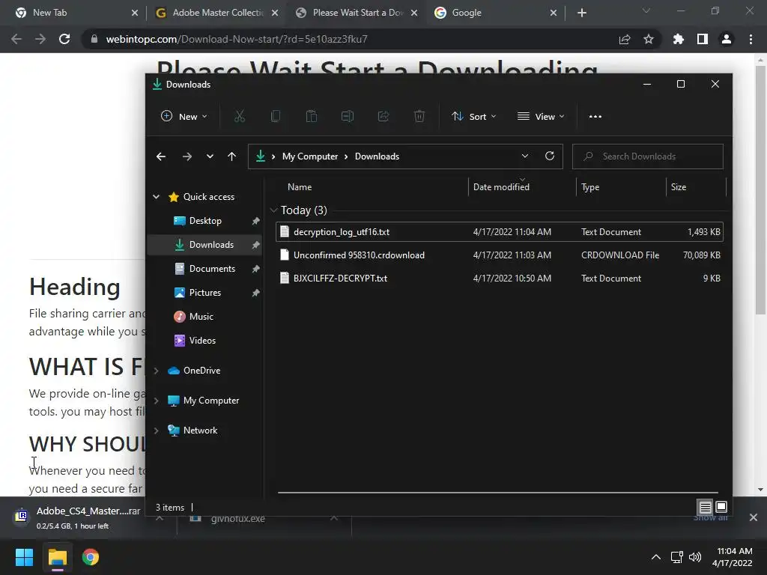This screenshot has width=767, height=575.
Task: Expand the Network tree node
Action: [x=156, y=431]
